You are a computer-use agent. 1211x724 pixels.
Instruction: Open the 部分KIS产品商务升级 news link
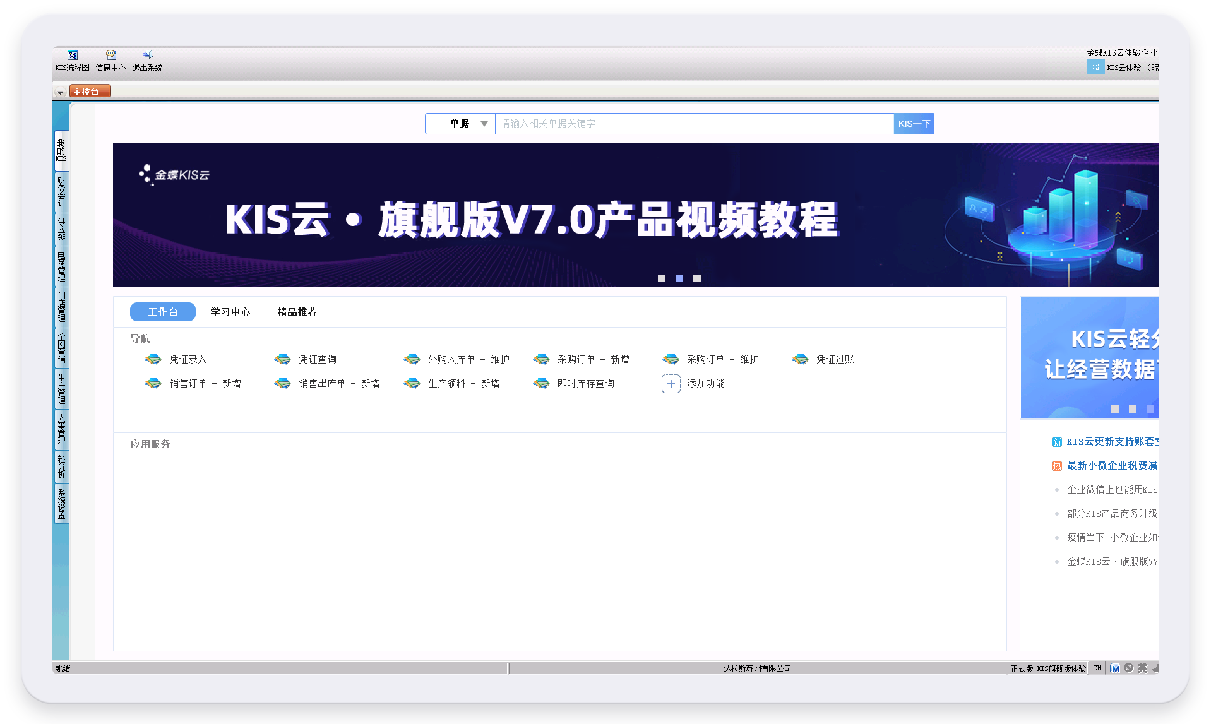[x=1113, y=514]
